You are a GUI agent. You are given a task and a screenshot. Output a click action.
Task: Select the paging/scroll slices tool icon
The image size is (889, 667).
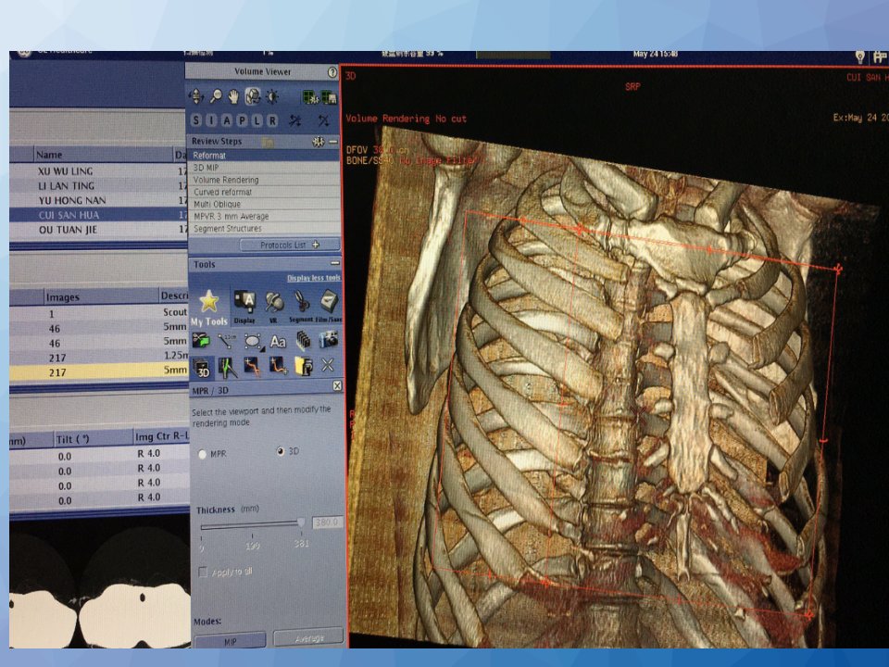pos(196,96)
